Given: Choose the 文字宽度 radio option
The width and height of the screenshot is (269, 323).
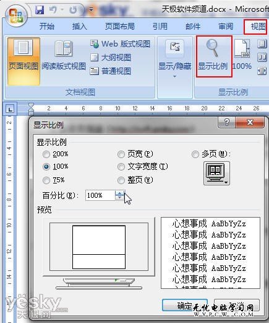Looking at the screenshot, I should pos(143,167).
